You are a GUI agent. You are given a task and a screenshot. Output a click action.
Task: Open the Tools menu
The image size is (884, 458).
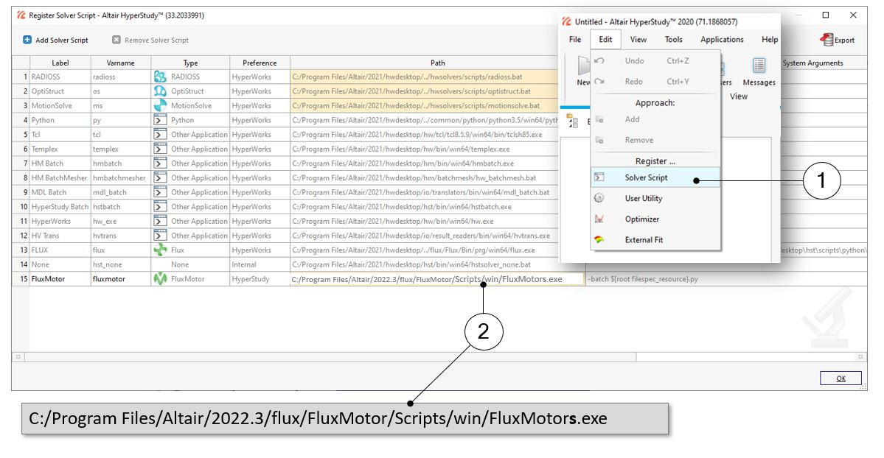pos(673,40)
